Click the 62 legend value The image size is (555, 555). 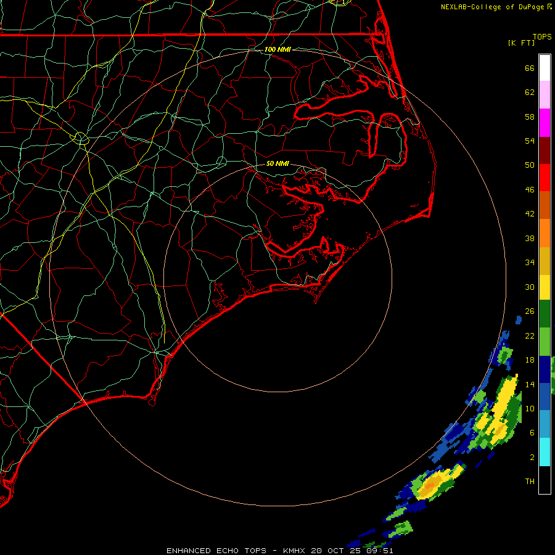[x=530, y=92]
